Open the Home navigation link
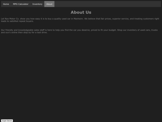 [6, 4]
